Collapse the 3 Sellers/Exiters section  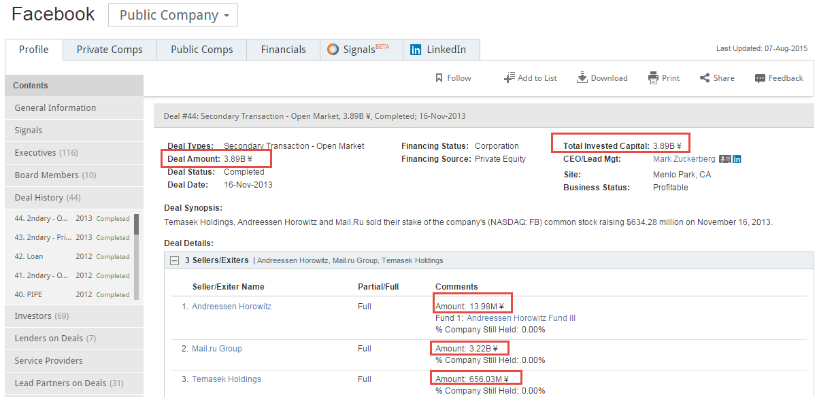click(174, 260)
